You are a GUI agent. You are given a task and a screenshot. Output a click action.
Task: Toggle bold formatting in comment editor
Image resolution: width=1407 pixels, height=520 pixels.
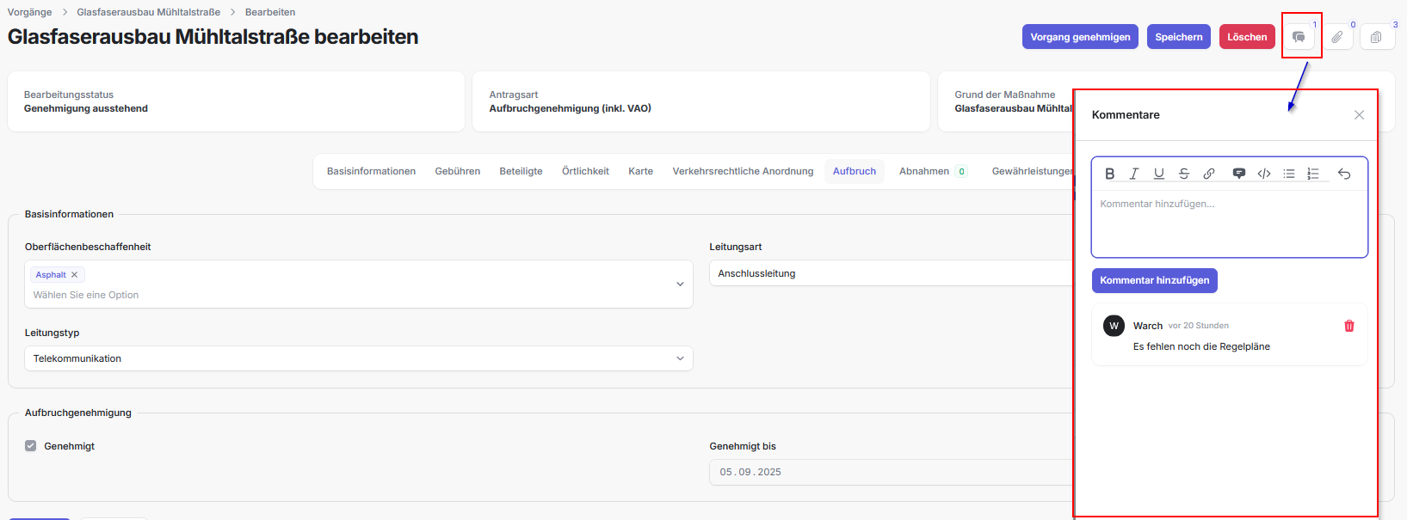(x=1109, y=174)
